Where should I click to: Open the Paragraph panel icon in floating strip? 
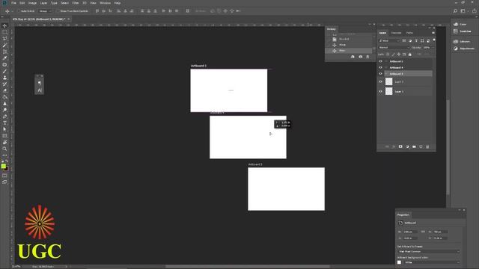coord(40,83)
